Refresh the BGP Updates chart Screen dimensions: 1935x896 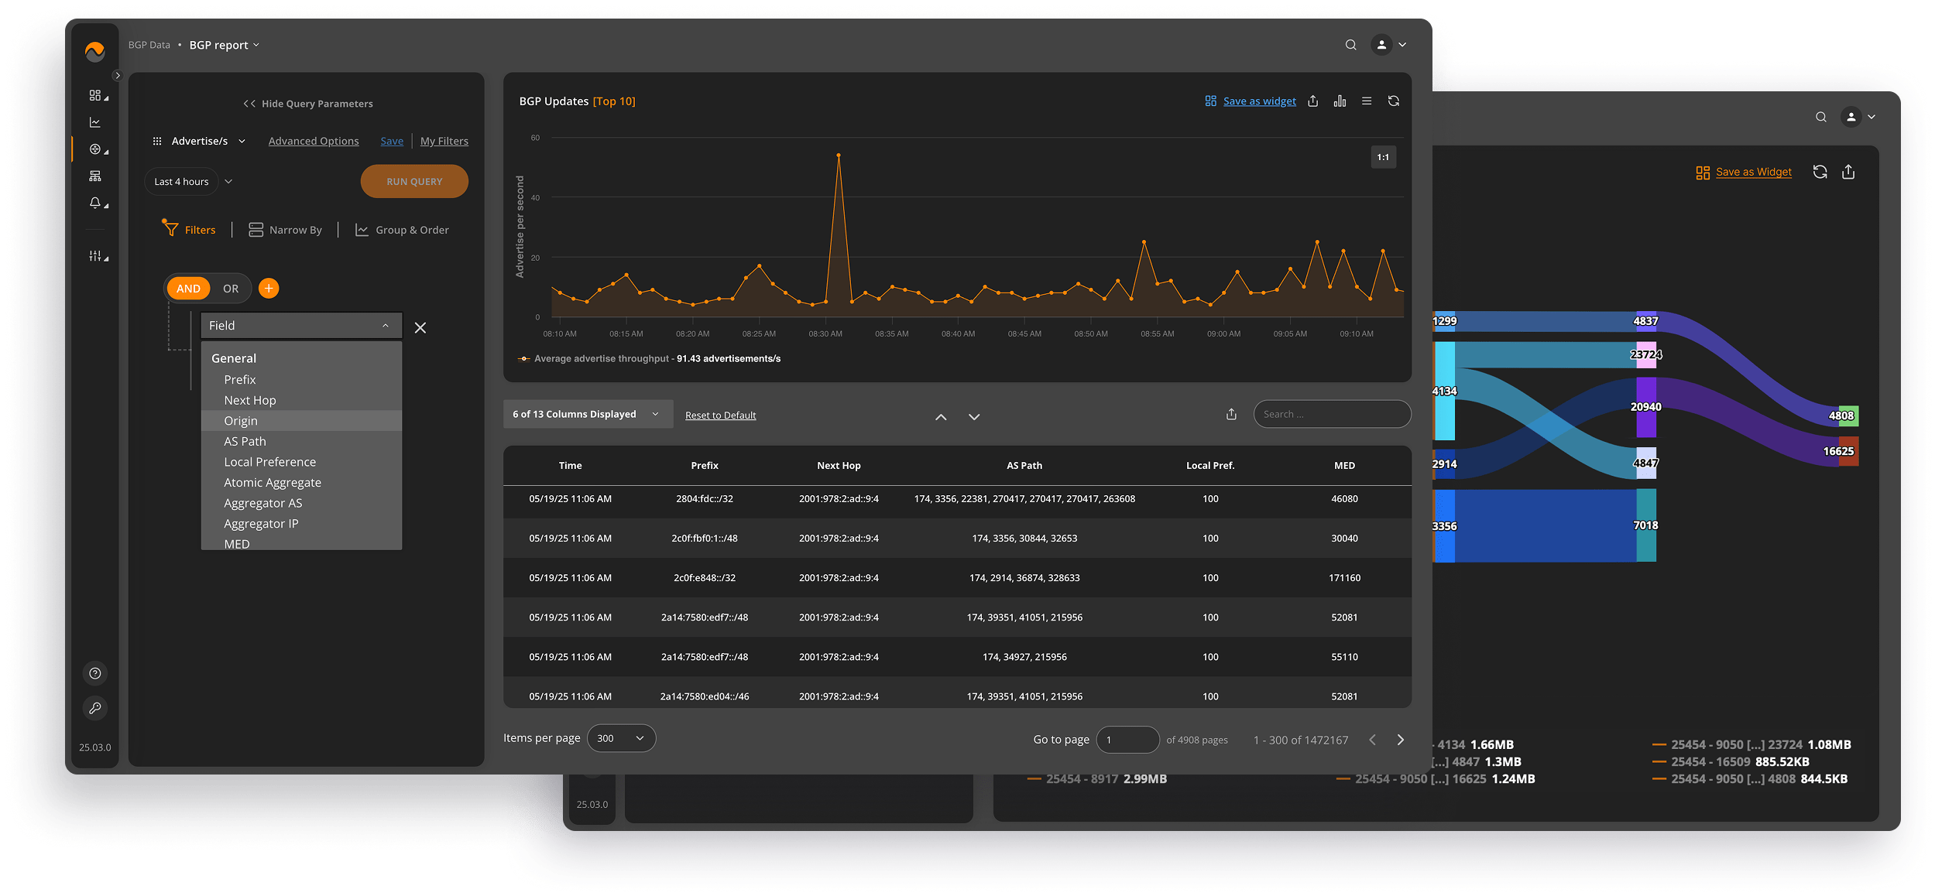pyautogui.click(x=1394, y=101)
